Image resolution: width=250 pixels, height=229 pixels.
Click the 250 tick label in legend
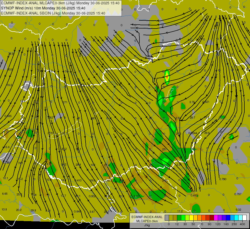click(234, 224)
